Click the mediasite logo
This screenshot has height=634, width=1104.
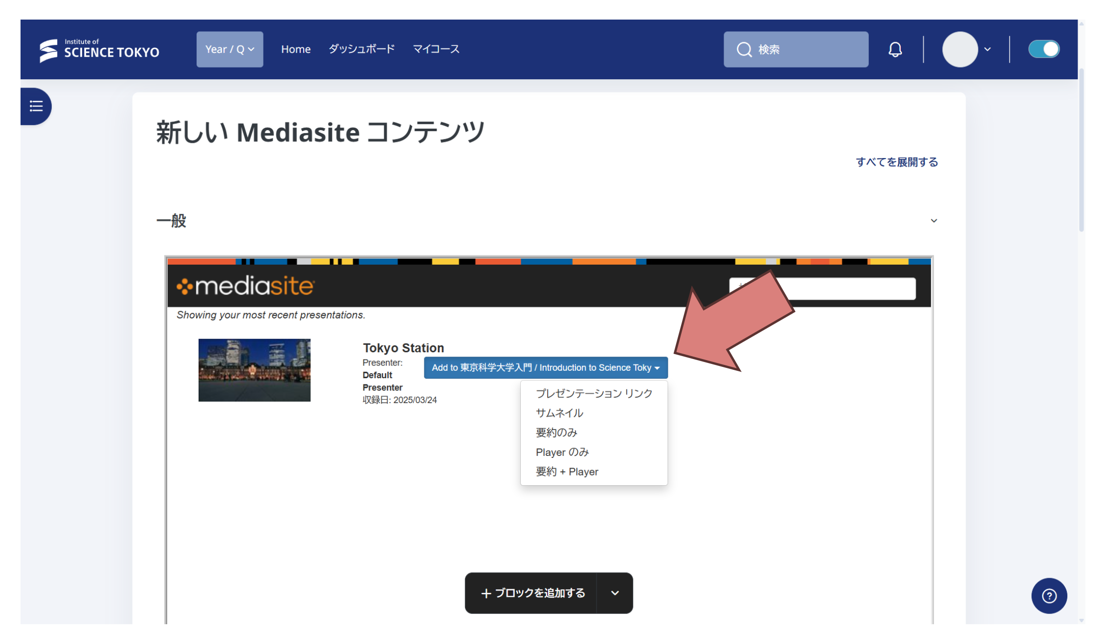245,286
